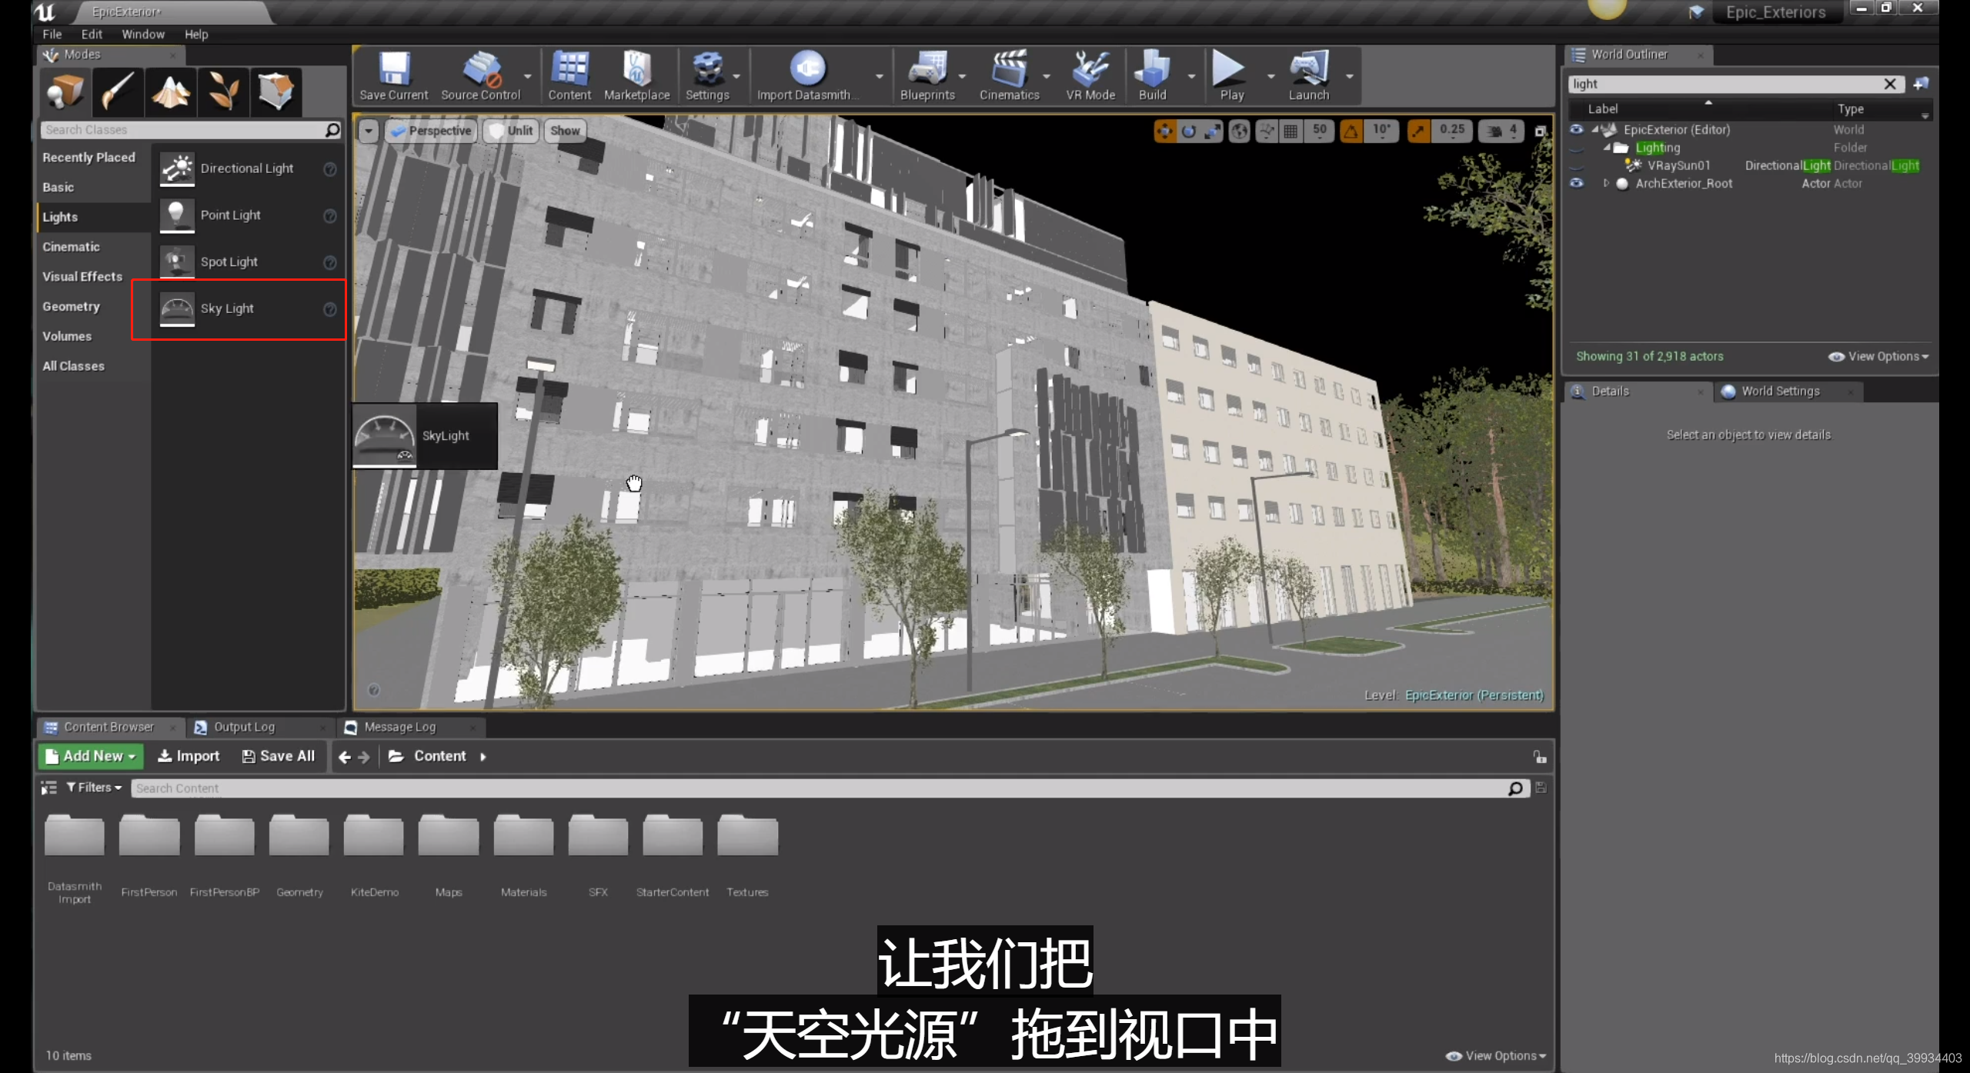
Task: Select the Directional Light placement option
Action: coord(247,168)
